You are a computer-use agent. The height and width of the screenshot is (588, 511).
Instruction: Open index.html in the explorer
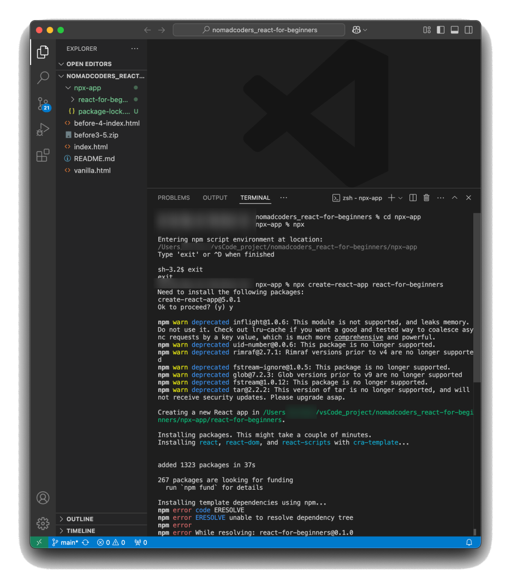click(102, 147)
